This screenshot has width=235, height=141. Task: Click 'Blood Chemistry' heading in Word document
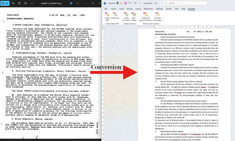click(x=172, y=132)
